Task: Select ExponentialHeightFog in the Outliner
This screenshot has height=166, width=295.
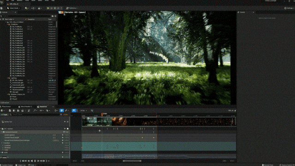Action: [x=18, y=87]
